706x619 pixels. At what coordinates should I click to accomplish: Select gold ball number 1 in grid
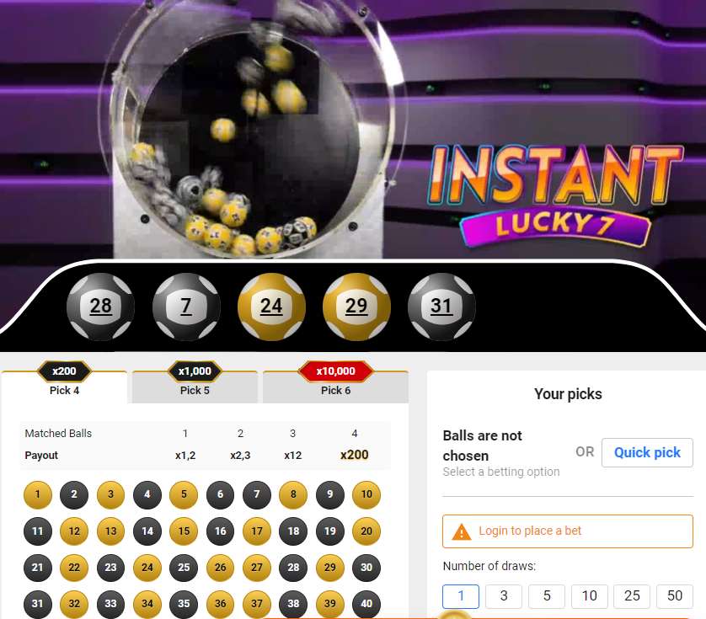point(38,494)
